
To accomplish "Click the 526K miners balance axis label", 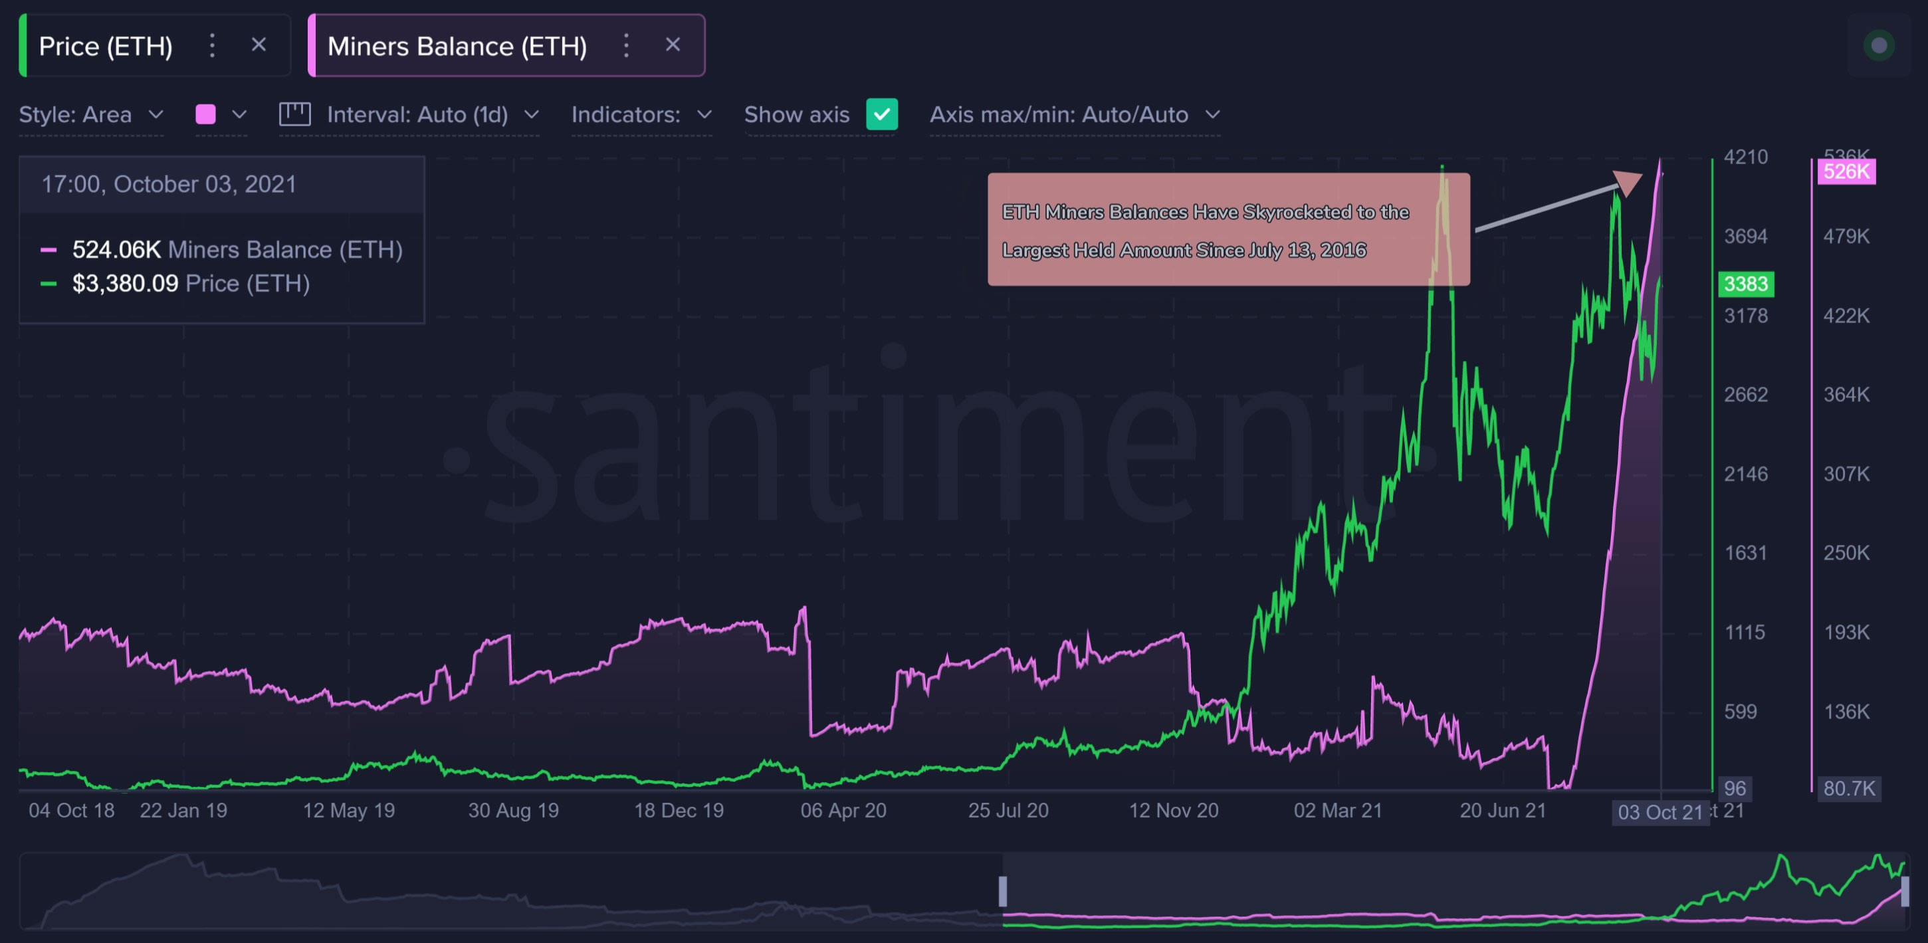I will 1846,171.
